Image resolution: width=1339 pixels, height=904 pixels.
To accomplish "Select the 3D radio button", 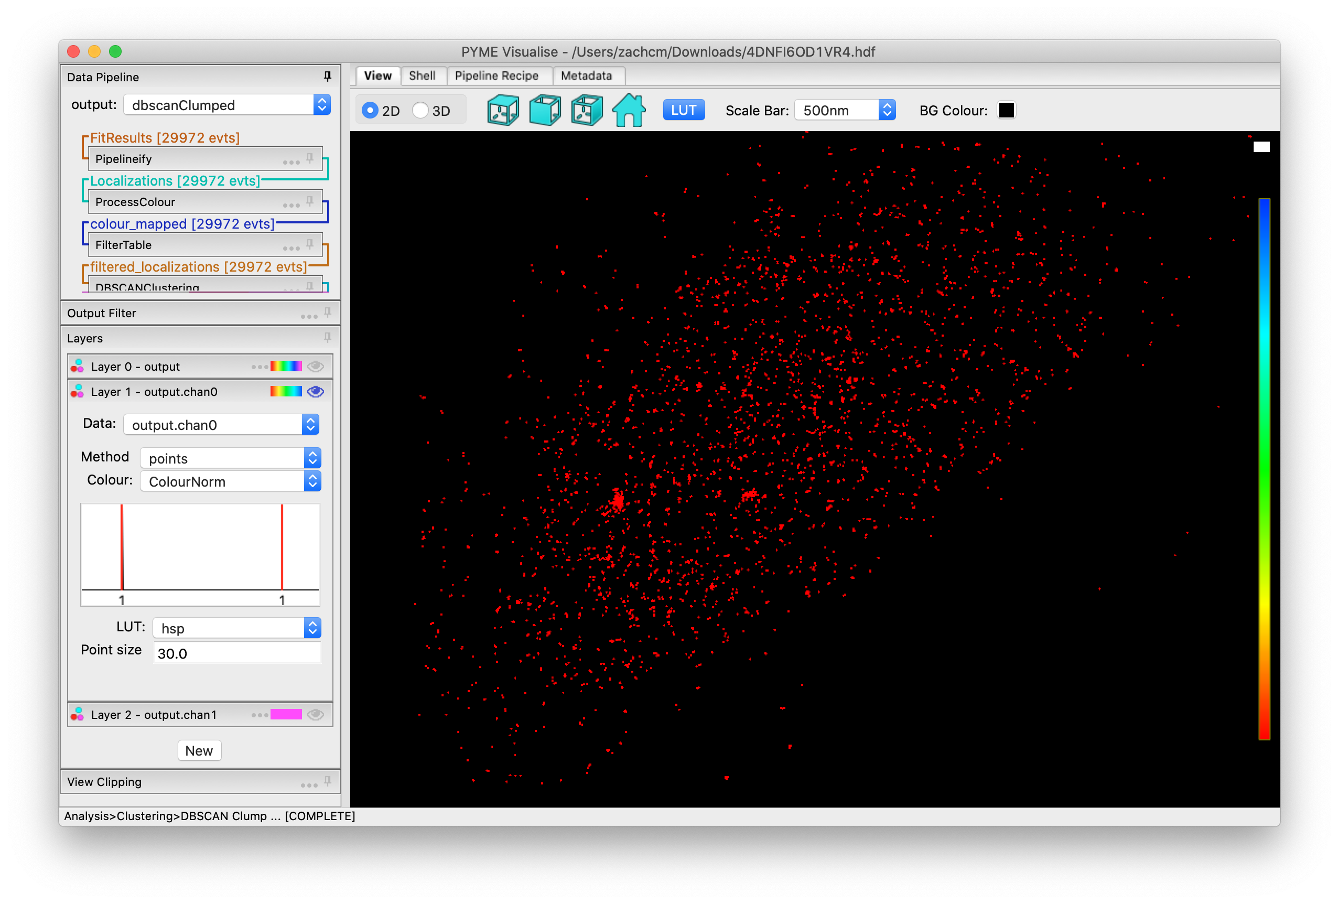I will (x=420, y=110).
